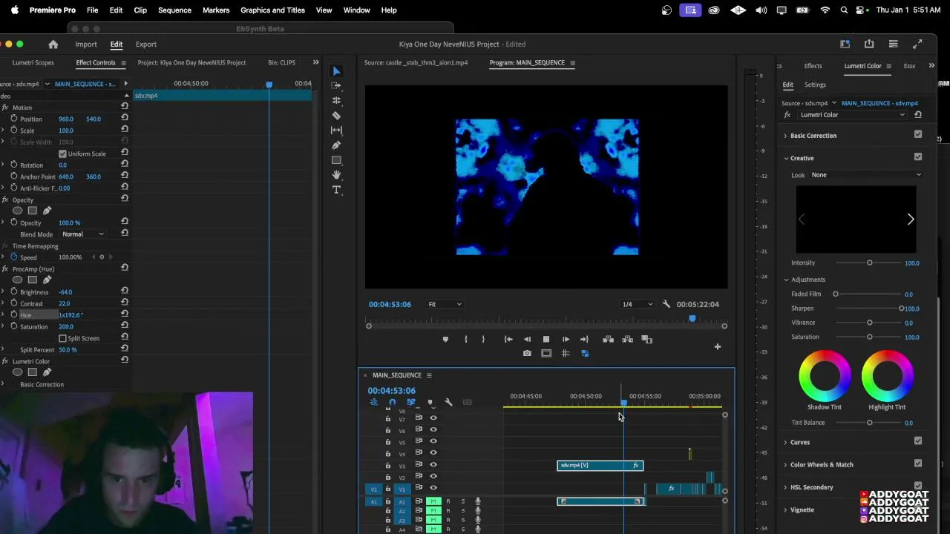This screenshot has height=534, width=950.
Task: Click the ProcAmp pen mask tool
Action: [x=47, y=280]
